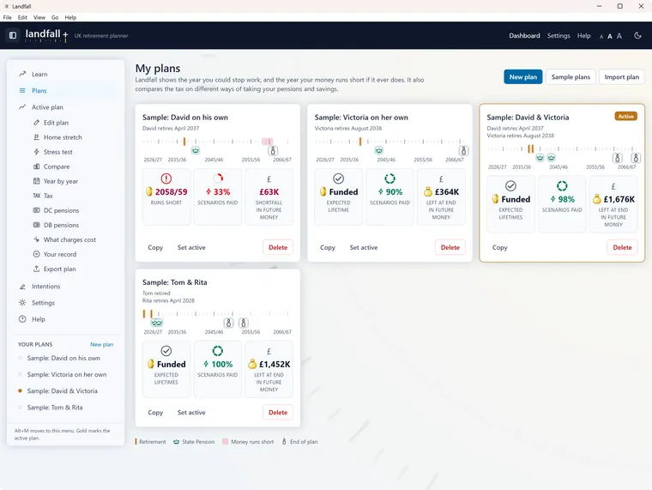Select the largest text size A
Image resolution: width=652 pixels, height=490 pixels.
click(619, 36)
